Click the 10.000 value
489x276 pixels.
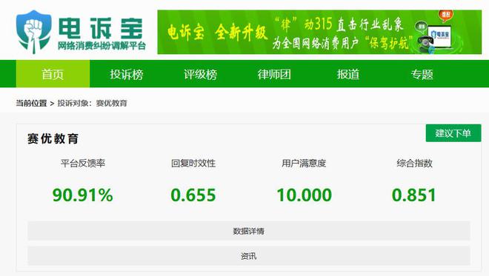[305, 195]
